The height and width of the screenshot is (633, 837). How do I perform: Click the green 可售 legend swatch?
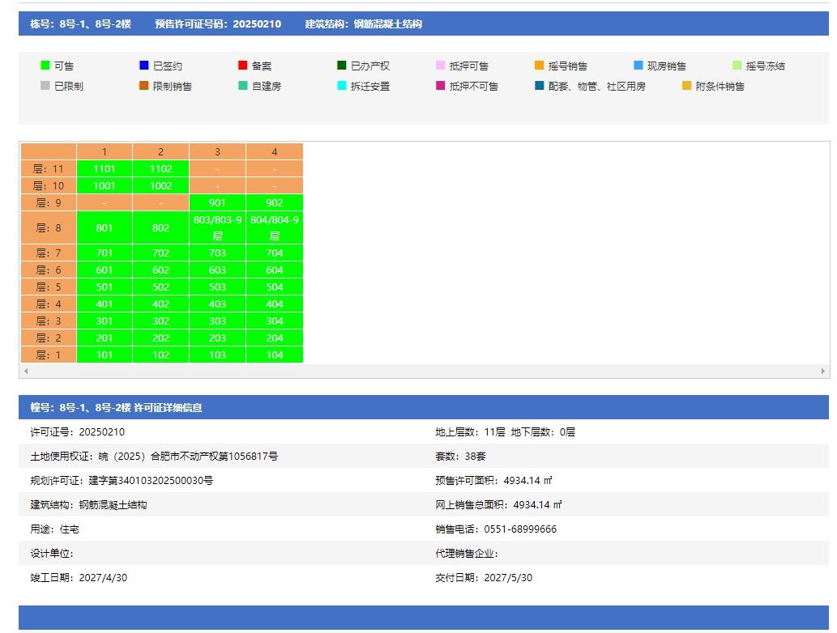(x=45, y=65)
